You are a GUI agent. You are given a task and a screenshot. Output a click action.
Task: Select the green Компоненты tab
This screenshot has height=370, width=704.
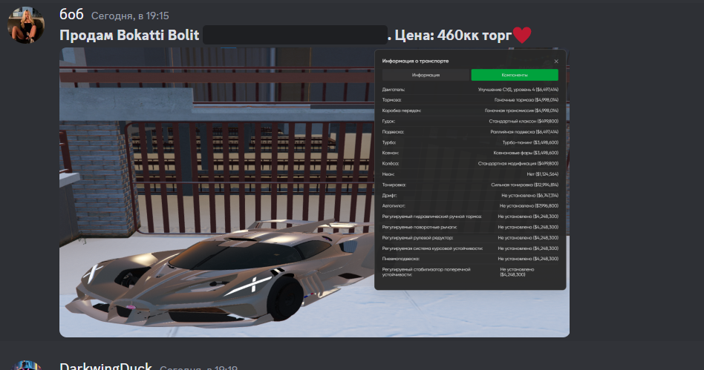click(515, 75)
